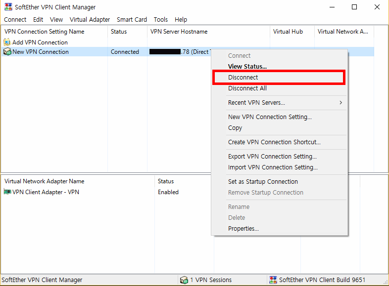Click the disabled Rename entry
Image resolution: width=389 pixels, height=286 pixels.
279,207
